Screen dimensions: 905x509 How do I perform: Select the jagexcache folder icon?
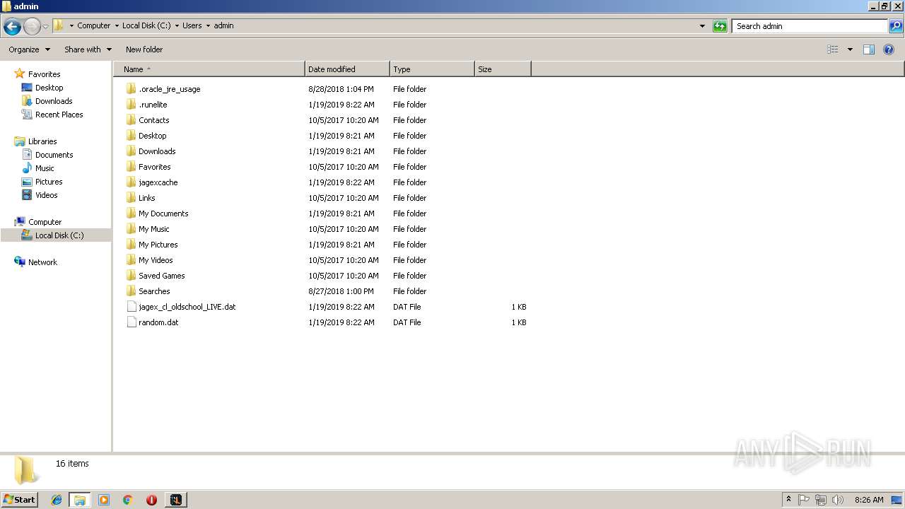131,182
